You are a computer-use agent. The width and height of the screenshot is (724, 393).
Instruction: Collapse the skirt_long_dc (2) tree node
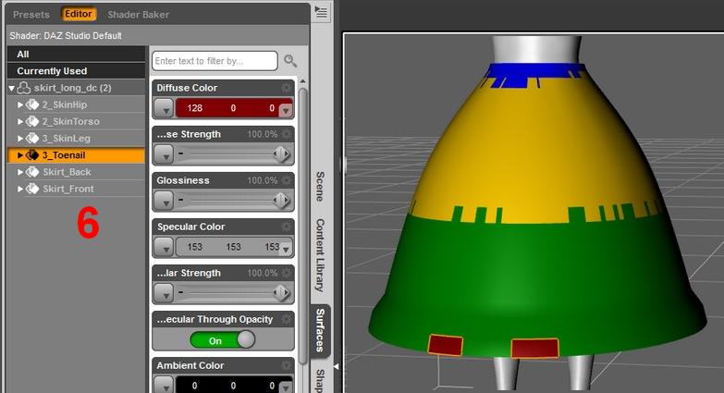click(11, 88)
